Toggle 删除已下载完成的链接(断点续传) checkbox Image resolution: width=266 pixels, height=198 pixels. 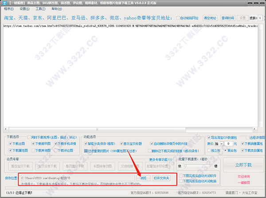click(150, 151)
